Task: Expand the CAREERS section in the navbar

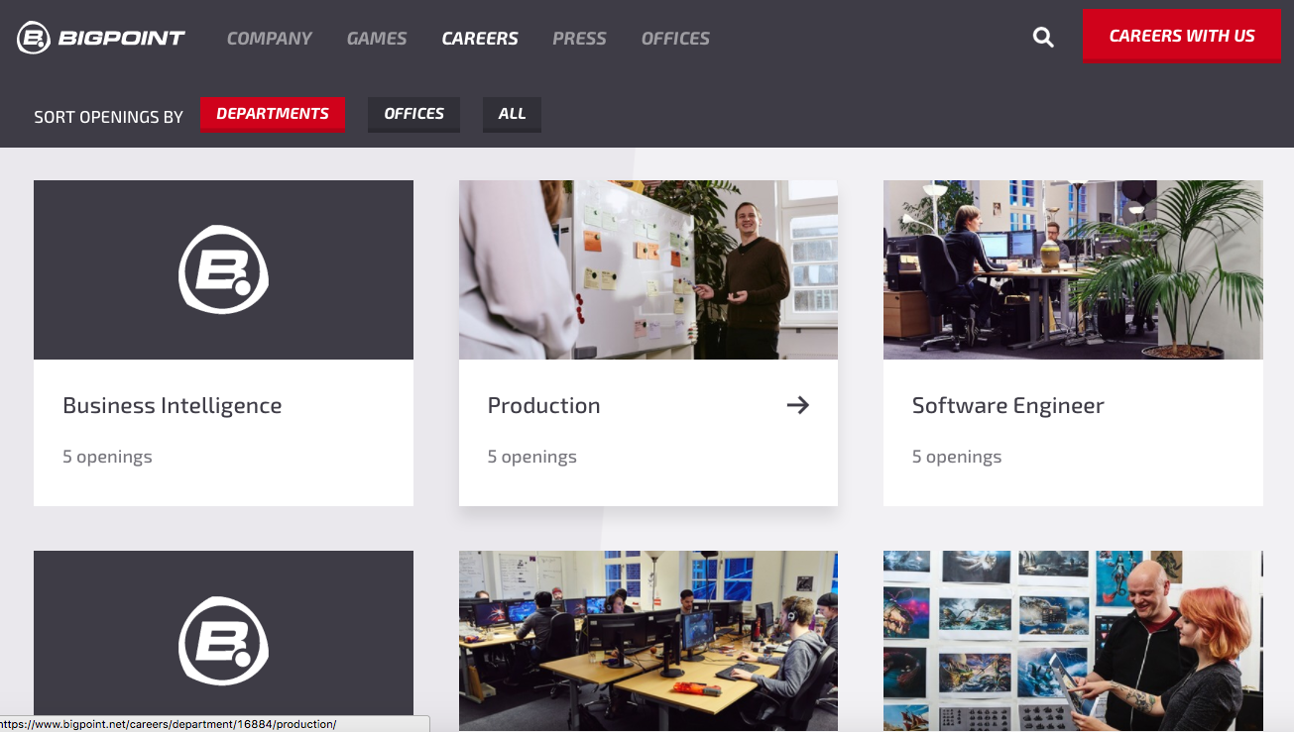Action: 480,38
